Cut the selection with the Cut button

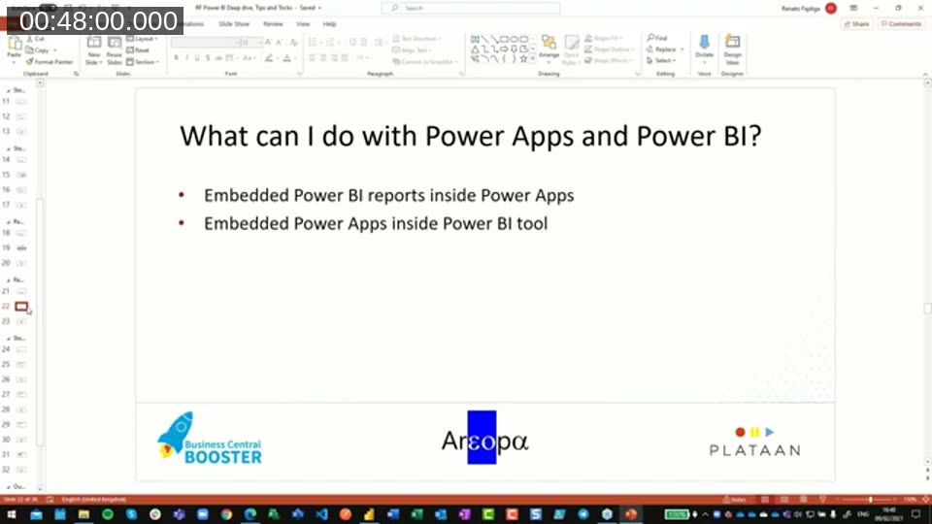[36, 39]
